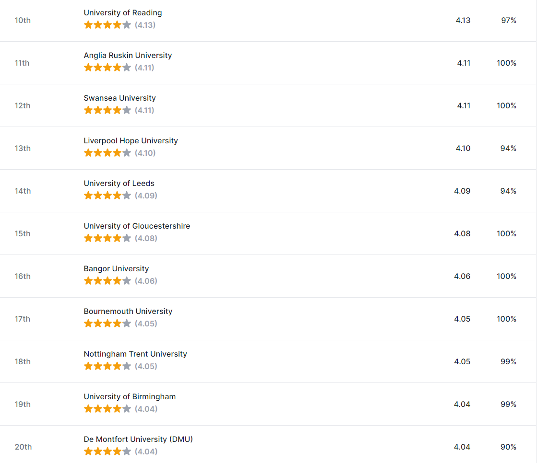Visit University of Birmingham page

[x=130, y=397]
